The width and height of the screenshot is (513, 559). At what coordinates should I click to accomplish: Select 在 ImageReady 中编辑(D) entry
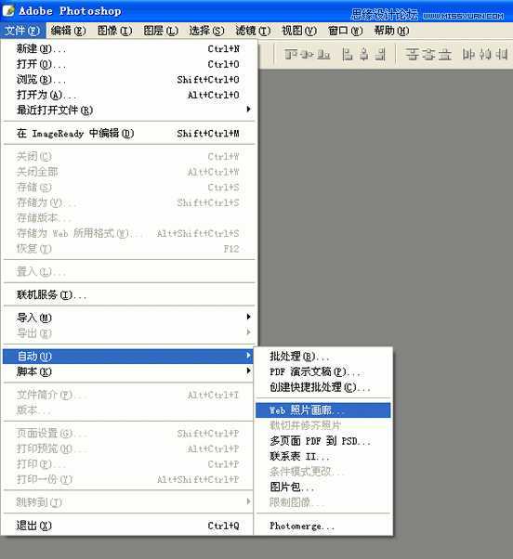[127, 134]
